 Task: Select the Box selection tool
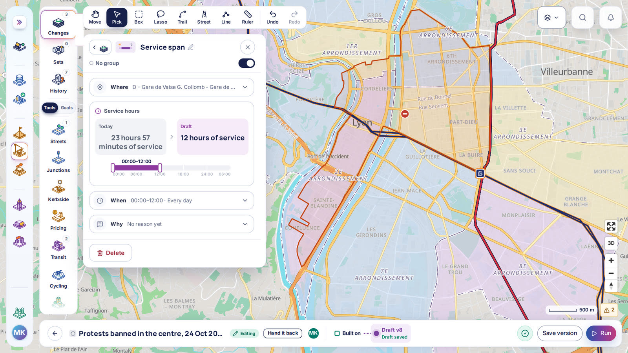139,17
